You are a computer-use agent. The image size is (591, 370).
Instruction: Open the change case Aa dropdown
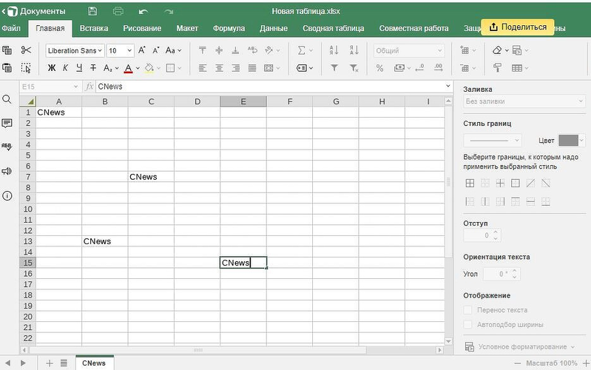173,50
